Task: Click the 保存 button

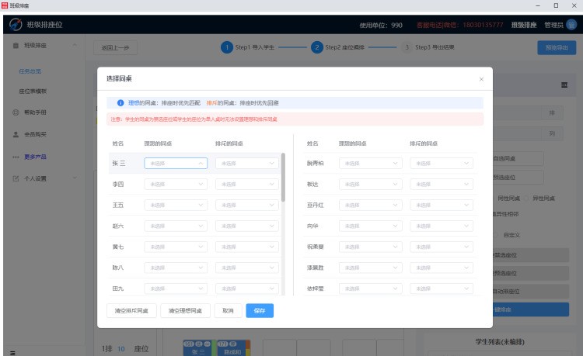Action: pos(260,310)
